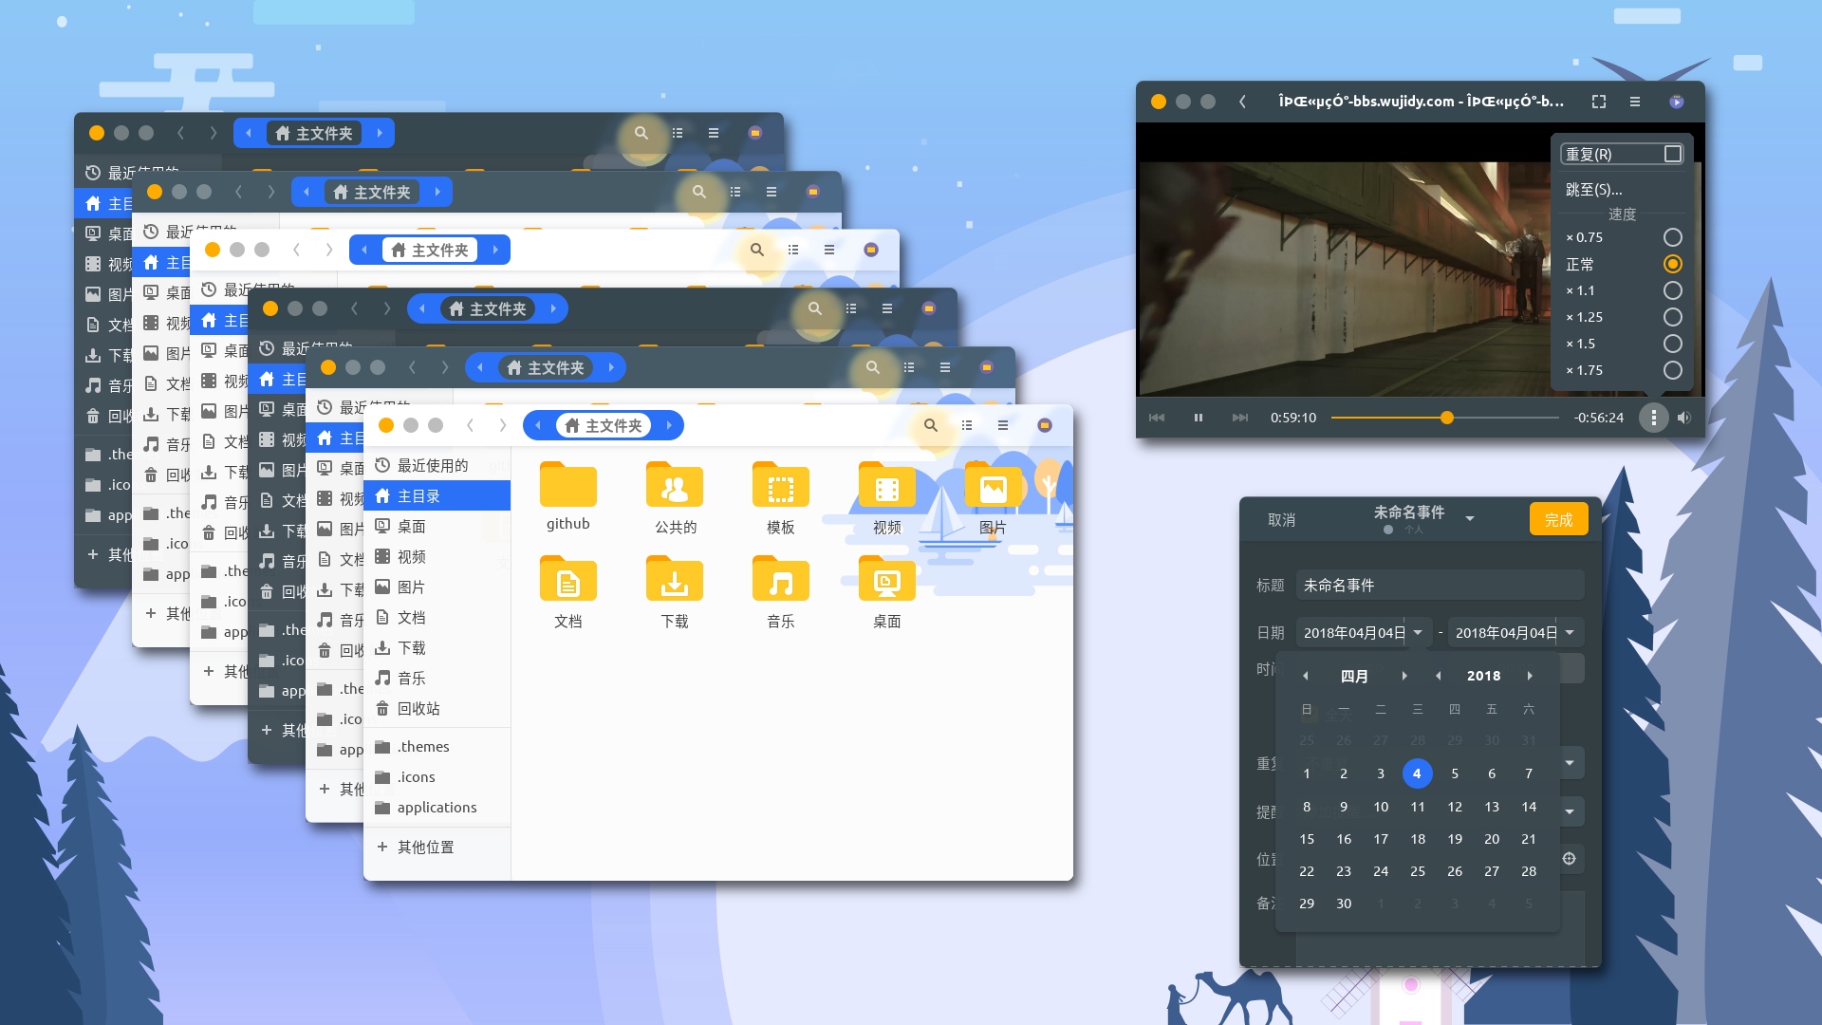1822x1025 pixels.
Task: Click the remaining part of video progress bar
Action: [1506, 418]
